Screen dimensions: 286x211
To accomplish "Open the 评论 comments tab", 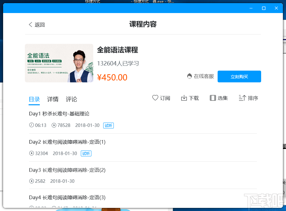I will tap(71, 99).
